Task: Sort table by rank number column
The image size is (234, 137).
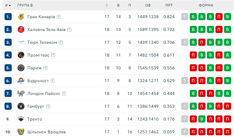Action: tap(8, 5)
